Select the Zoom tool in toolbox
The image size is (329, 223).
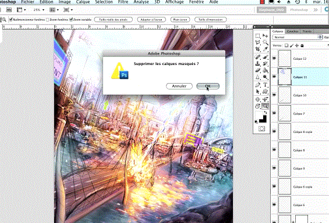tap(265, 106)
